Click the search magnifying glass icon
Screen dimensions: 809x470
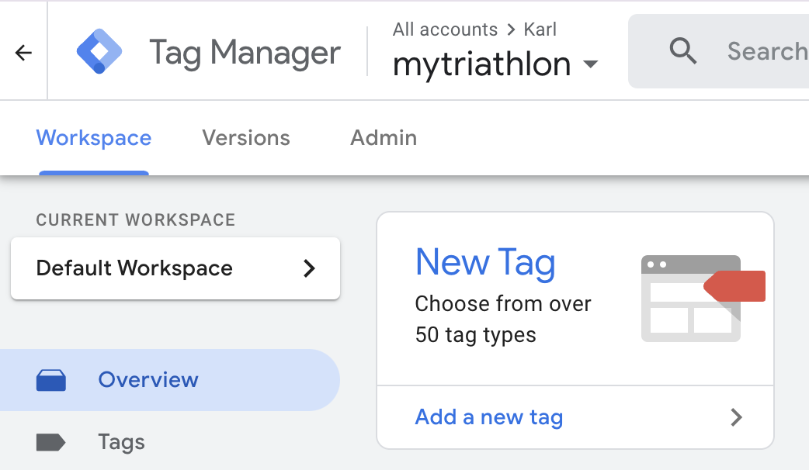682,51
